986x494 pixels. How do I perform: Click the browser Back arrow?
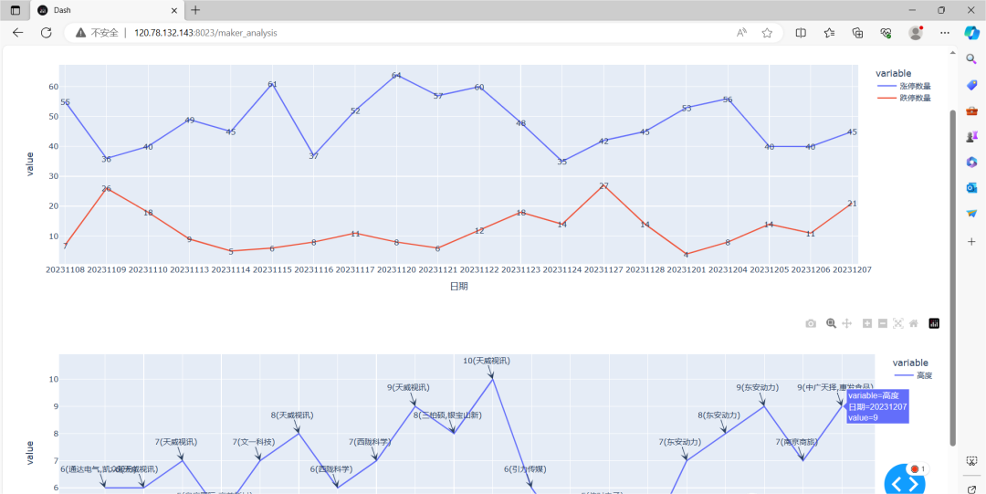17,33
